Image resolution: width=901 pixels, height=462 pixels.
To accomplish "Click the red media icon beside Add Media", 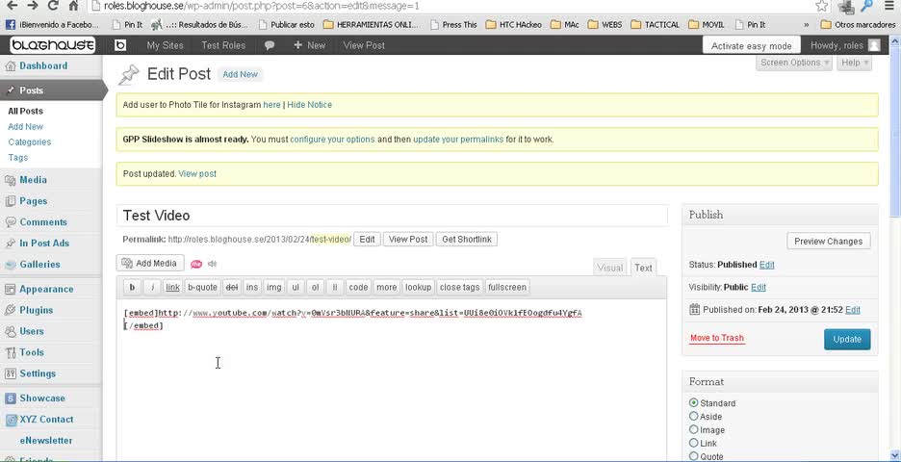I will point(196,264).
